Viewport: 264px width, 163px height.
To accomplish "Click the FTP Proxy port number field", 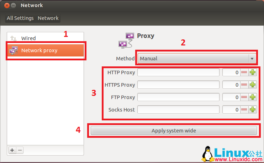I will click(x=231, y=97).
